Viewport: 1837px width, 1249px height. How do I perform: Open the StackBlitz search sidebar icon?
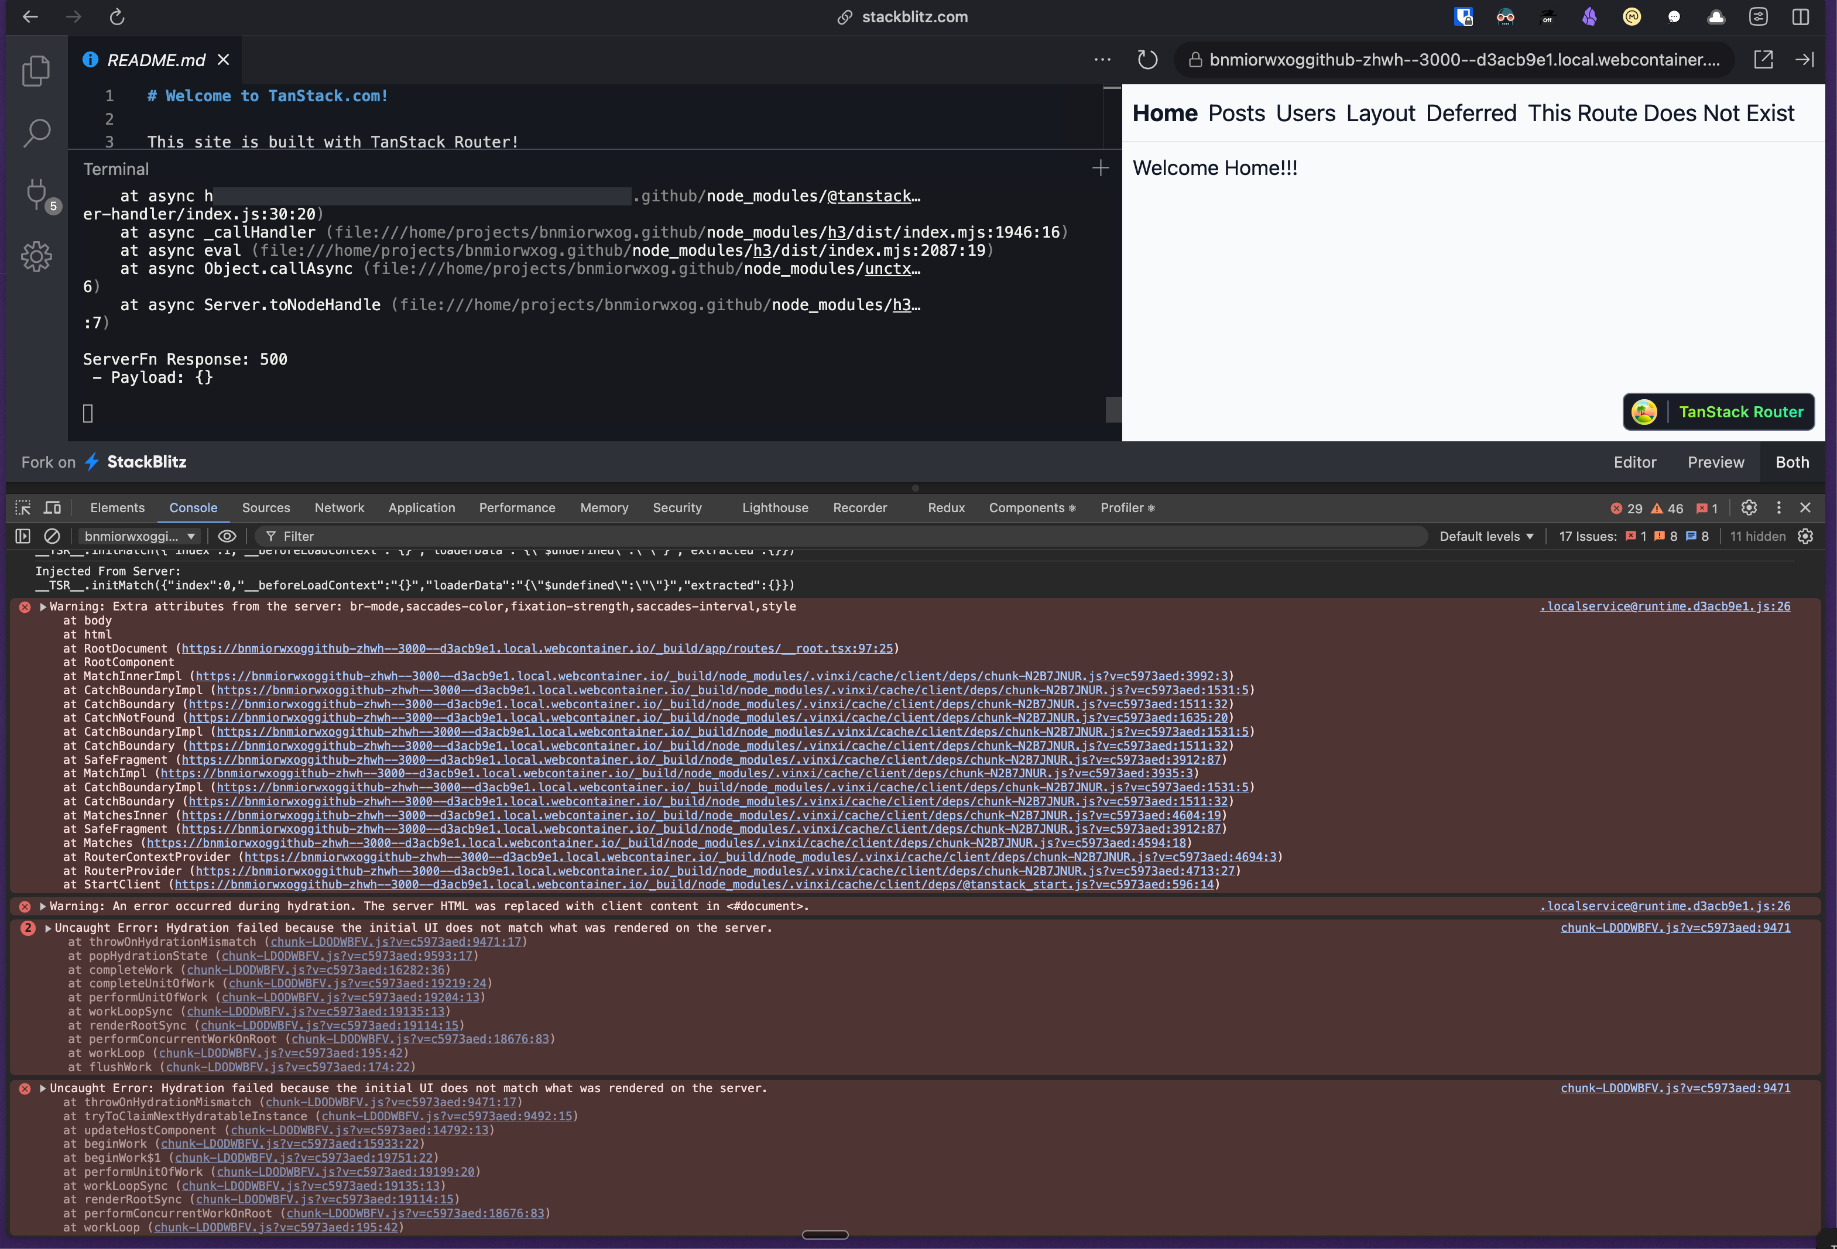click(x=36, y=133)
